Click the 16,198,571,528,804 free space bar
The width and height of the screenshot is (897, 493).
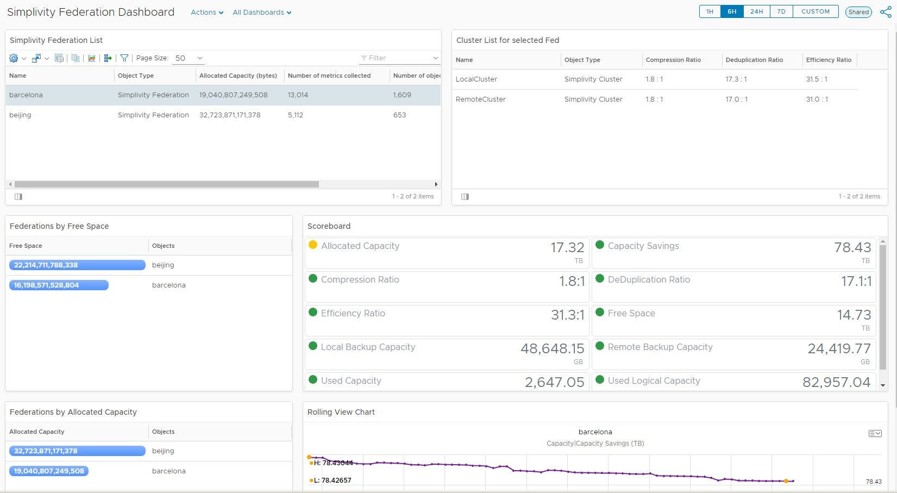[x=59, y=285]
